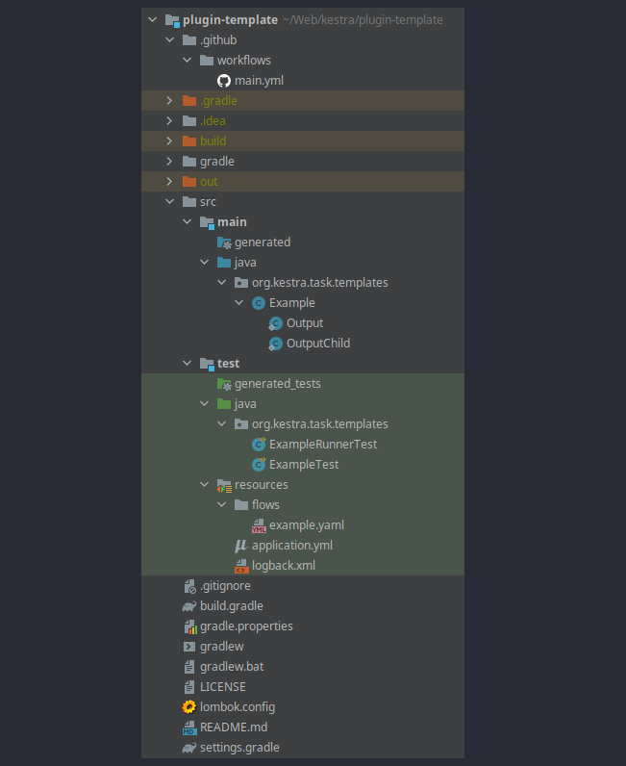
Task: Click the logback.xml file icon
Action: pyautogui.click(x=241, y=566)
